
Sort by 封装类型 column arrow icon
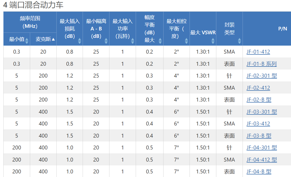(x=239, y=41)
